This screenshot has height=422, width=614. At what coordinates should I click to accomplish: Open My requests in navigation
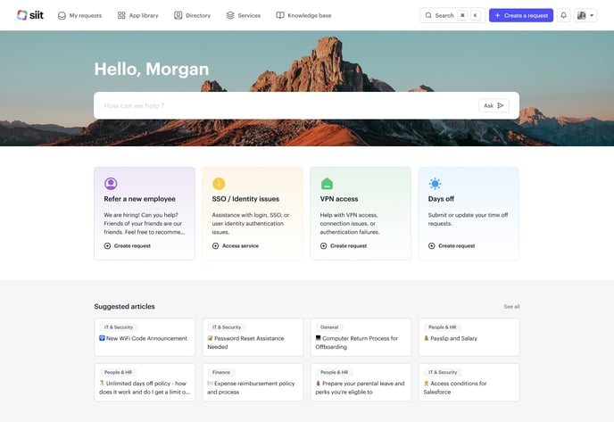click(79, 15)
